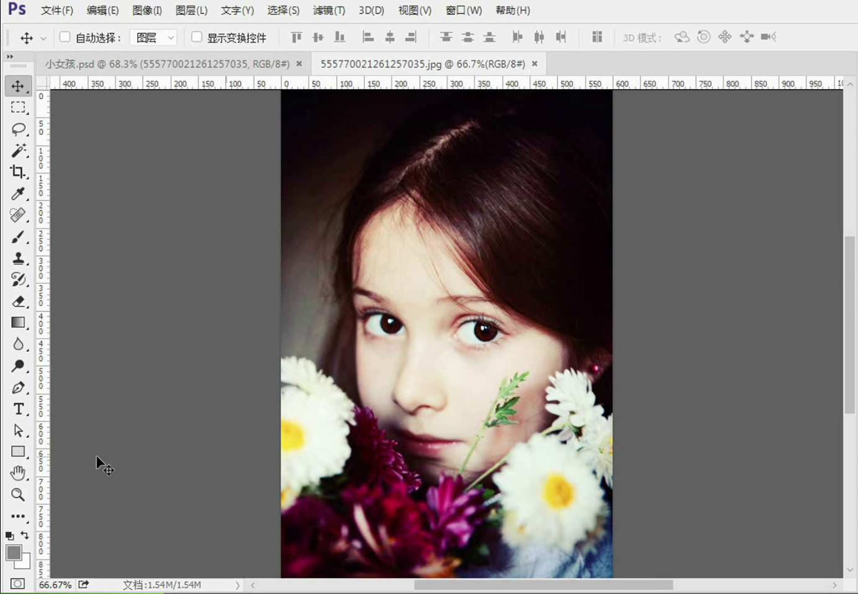858x594 pixels.
Task: Enable the 自动选择 checkbox
Action: [x=64, y=37]
